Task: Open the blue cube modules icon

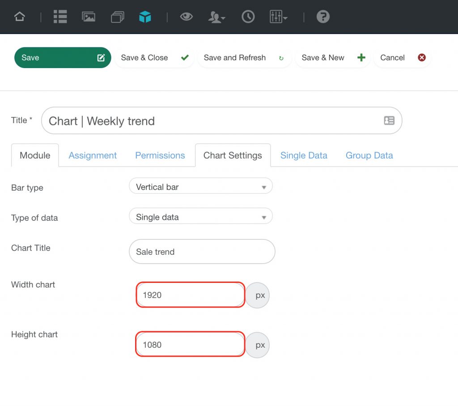Action: click(145, 17)
